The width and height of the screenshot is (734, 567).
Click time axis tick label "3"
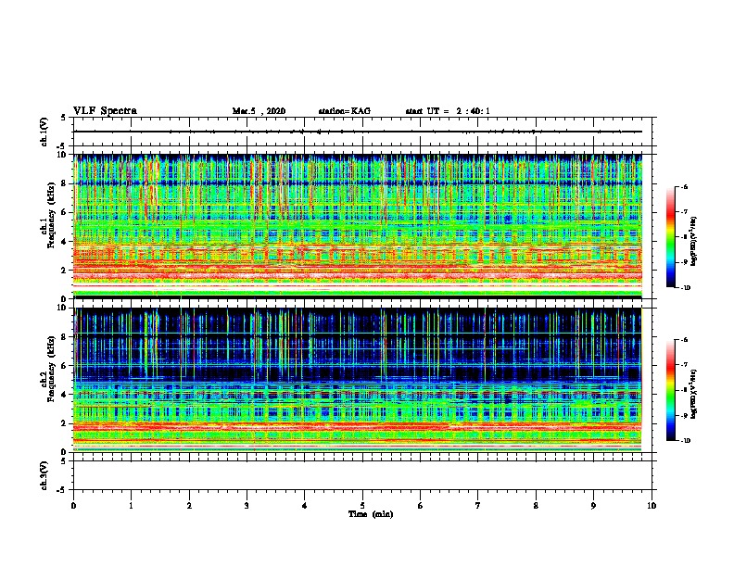[x=247, y=506]
